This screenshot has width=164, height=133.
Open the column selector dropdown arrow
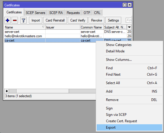[129, 27]
